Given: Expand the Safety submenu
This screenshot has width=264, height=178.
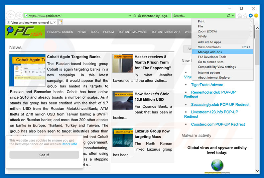Looking at the screenshot, I should pyautogui.click(x=223, y=36).
